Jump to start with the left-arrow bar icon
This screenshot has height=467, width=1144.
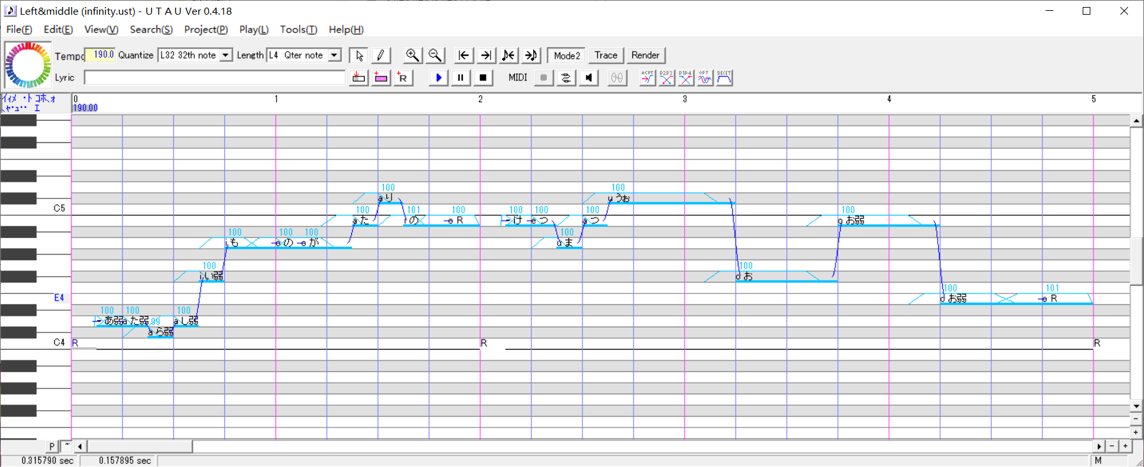(x=464, y=56)
